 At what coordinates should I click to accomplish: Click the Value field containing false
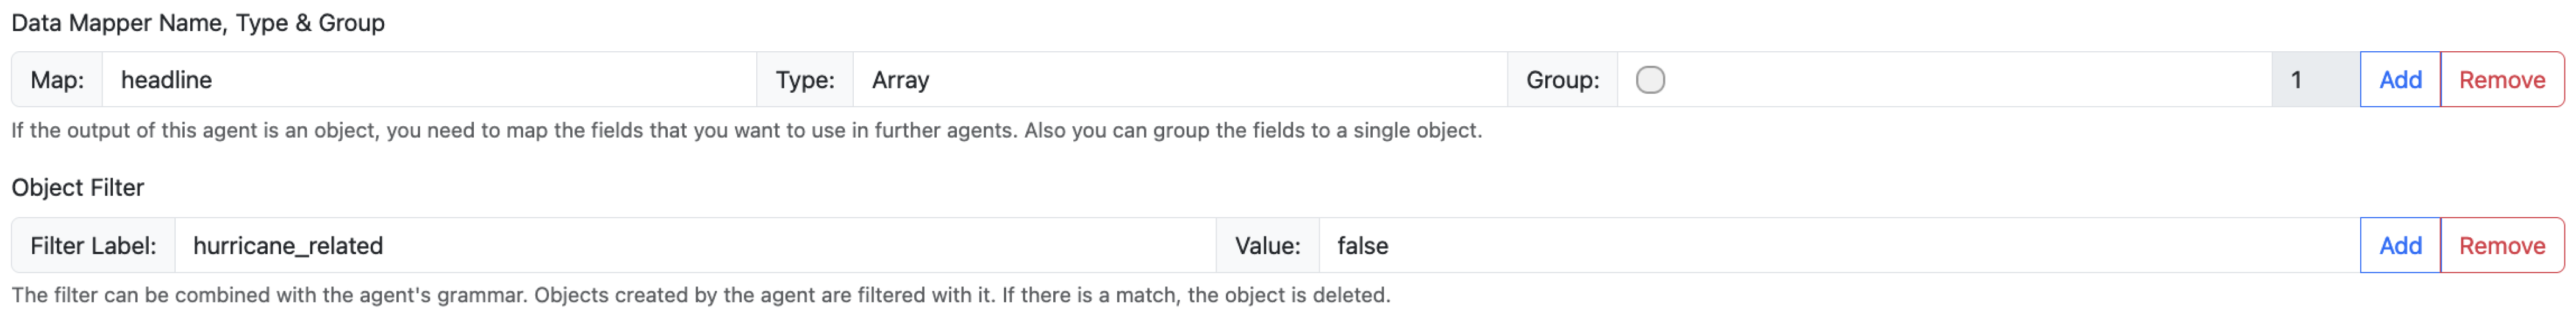(1838, 246)
